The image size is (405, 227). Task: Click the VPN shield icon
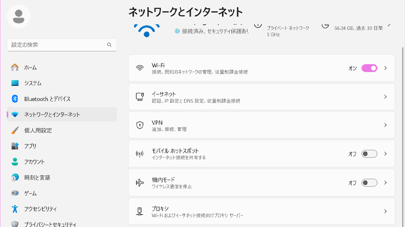(x=140, y=125)
